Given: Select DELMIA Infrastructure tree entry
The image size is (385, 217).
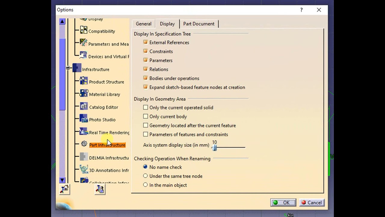Looking at the screenshot, I should [x=109, y=158].
